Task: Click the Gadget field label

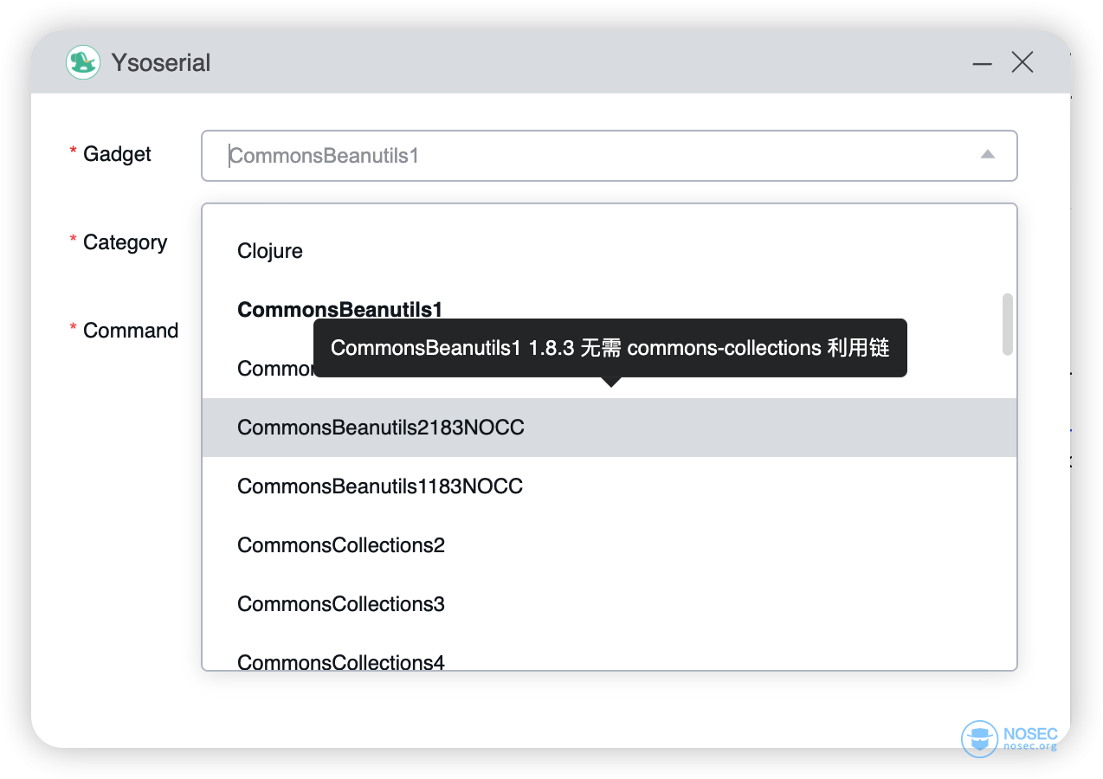Action: tap(117, 154)
